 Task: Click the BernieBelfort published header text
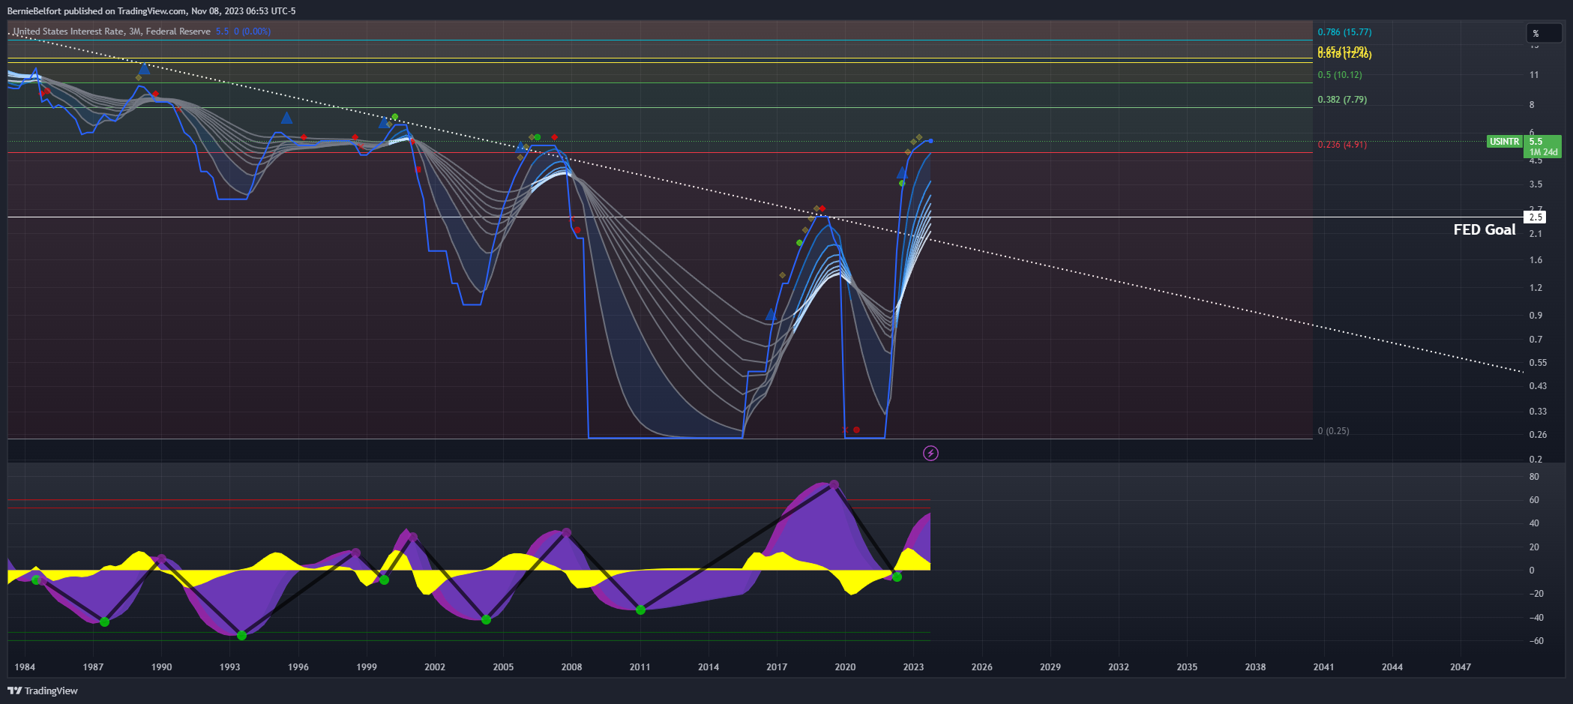point(151,11)
